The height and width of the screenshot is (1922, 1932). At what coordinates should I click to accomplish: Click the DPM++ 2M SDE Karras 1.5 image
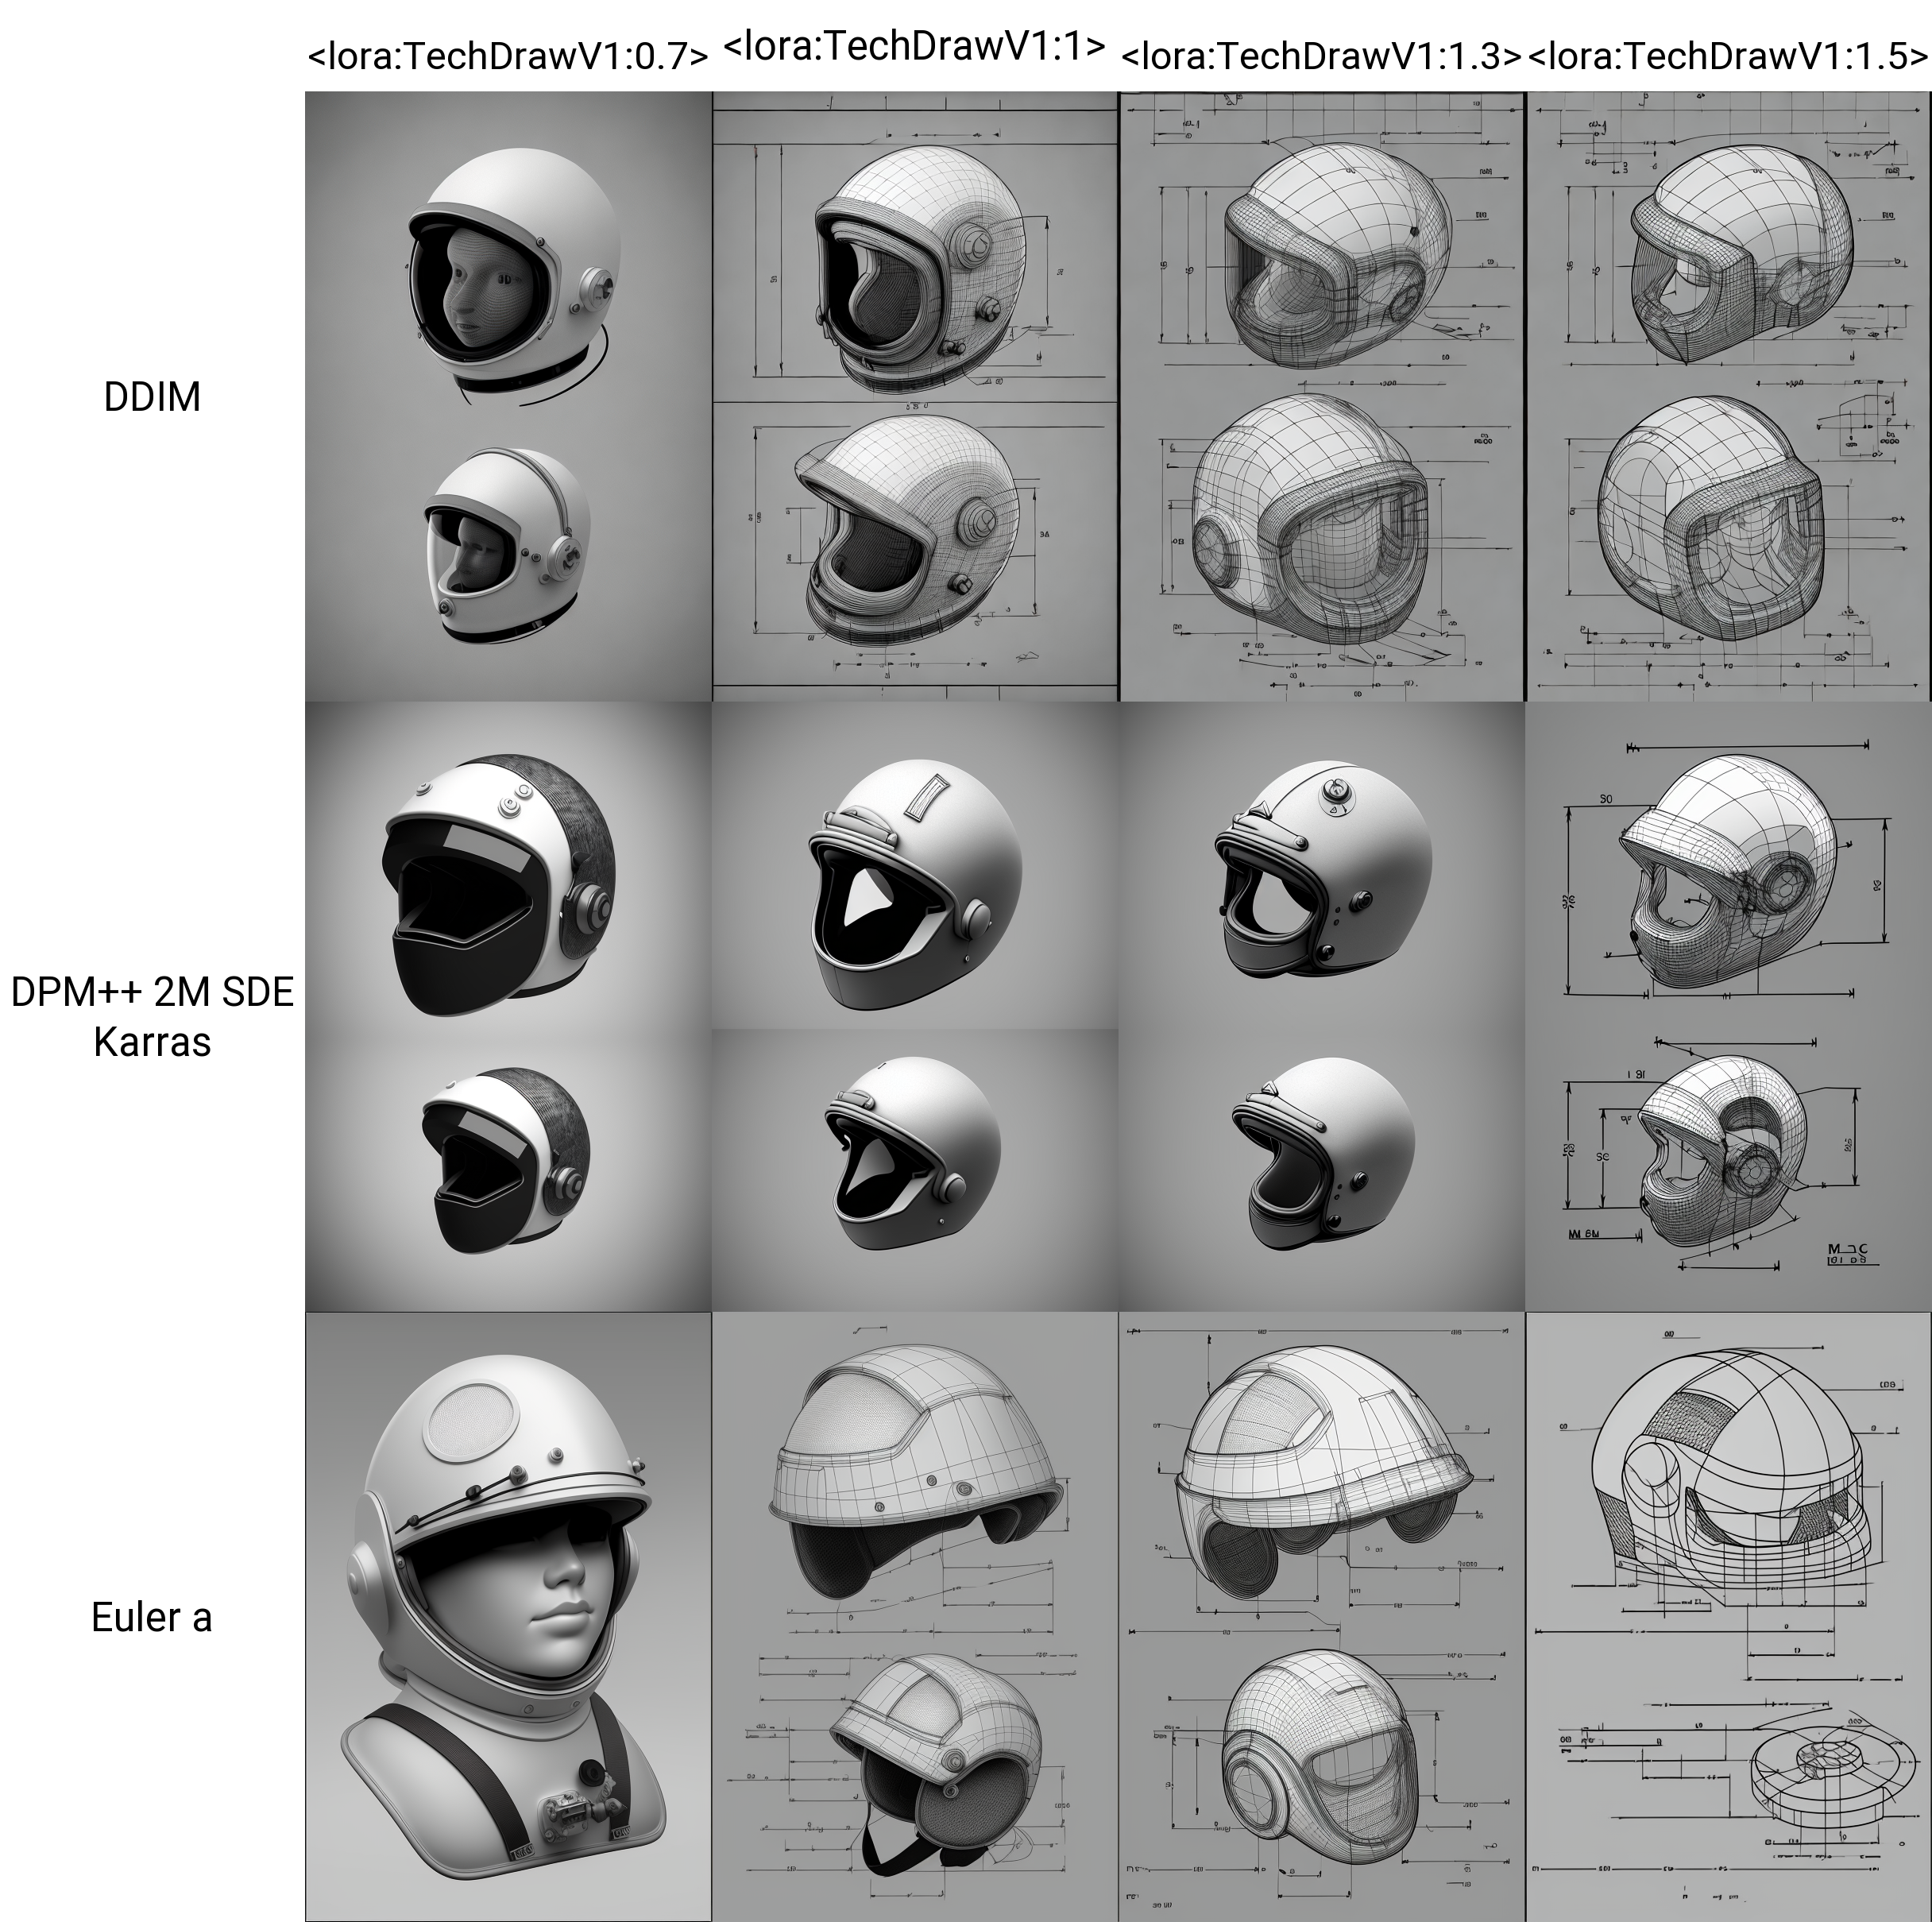pos(1728,1006)
